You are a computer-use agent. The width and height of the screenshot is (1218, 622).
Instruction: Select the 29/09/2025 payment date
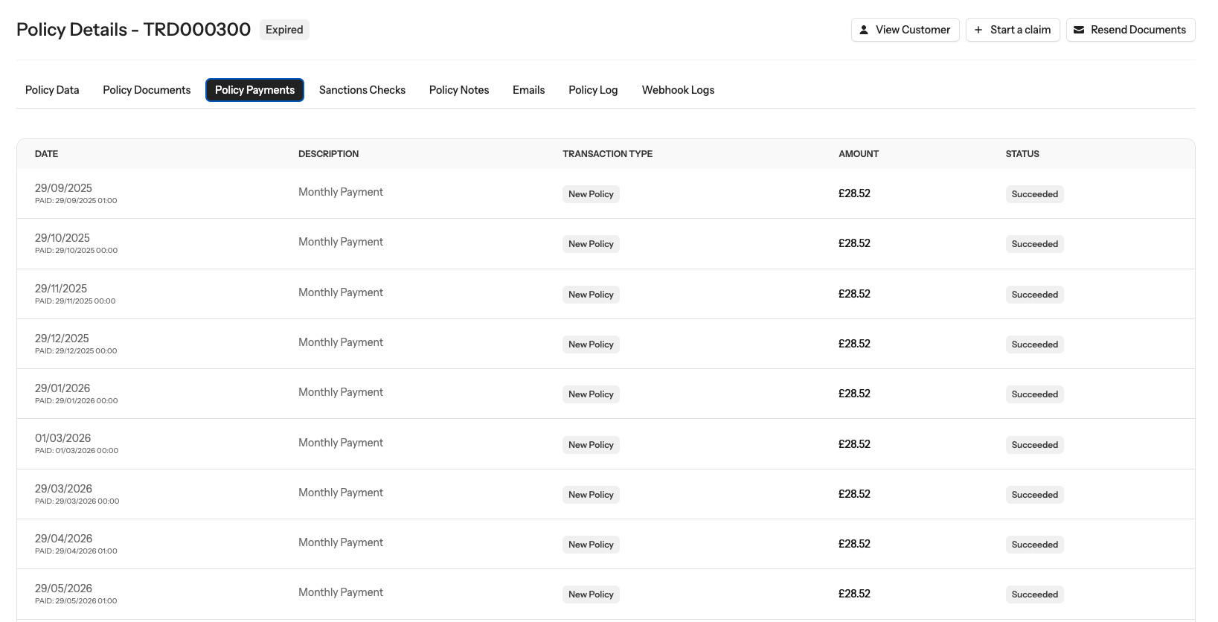pos(63,188)
